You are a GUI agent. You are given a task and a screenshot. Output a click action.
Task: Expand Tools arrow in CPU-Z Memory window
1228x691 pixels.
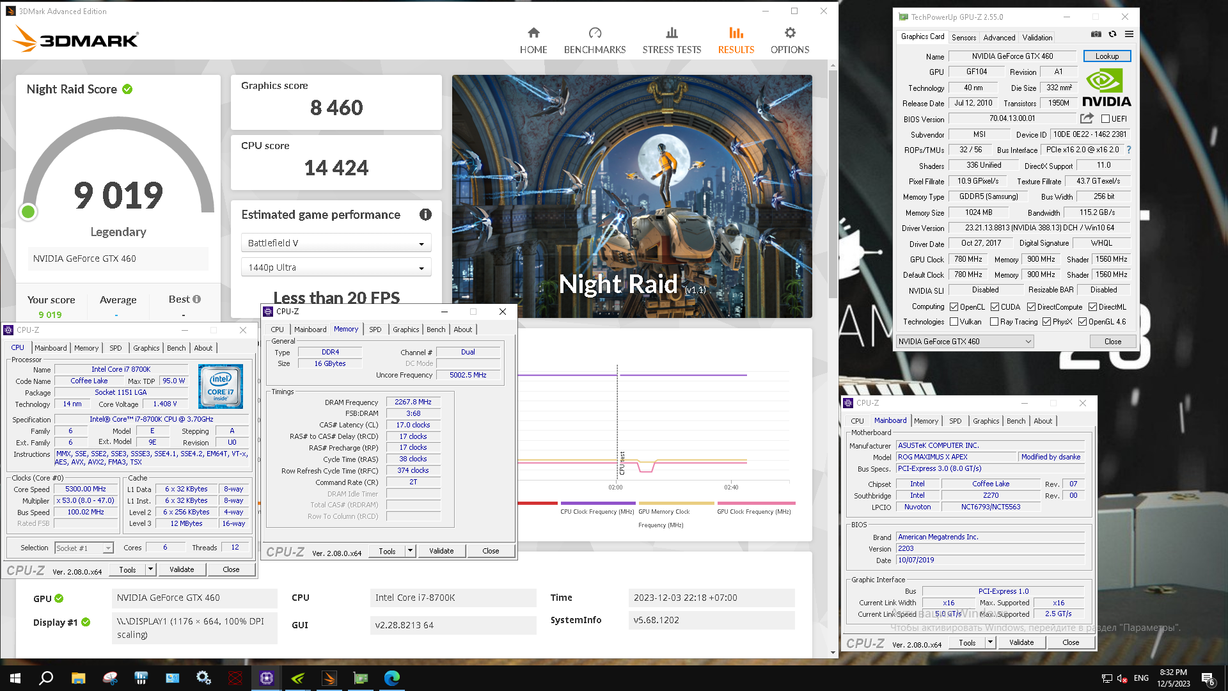(x=411, y=551)
